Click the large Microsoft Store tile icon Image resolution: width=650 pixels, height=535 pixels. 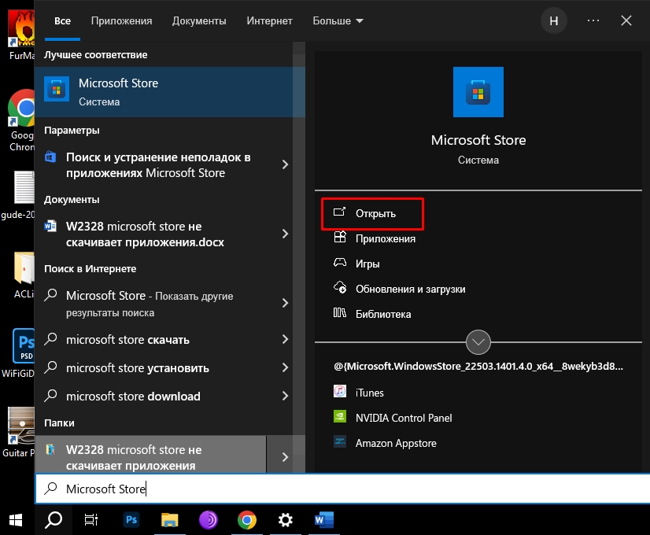(478, 92)
